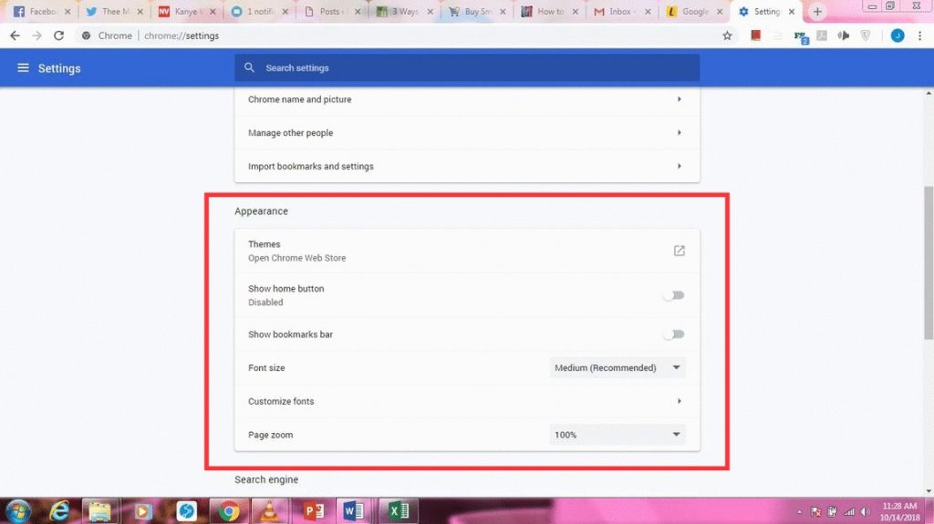The width and height of the screenshot is (934, 524).
Task: Open a new tab with plus button
Action: [817, 11]
